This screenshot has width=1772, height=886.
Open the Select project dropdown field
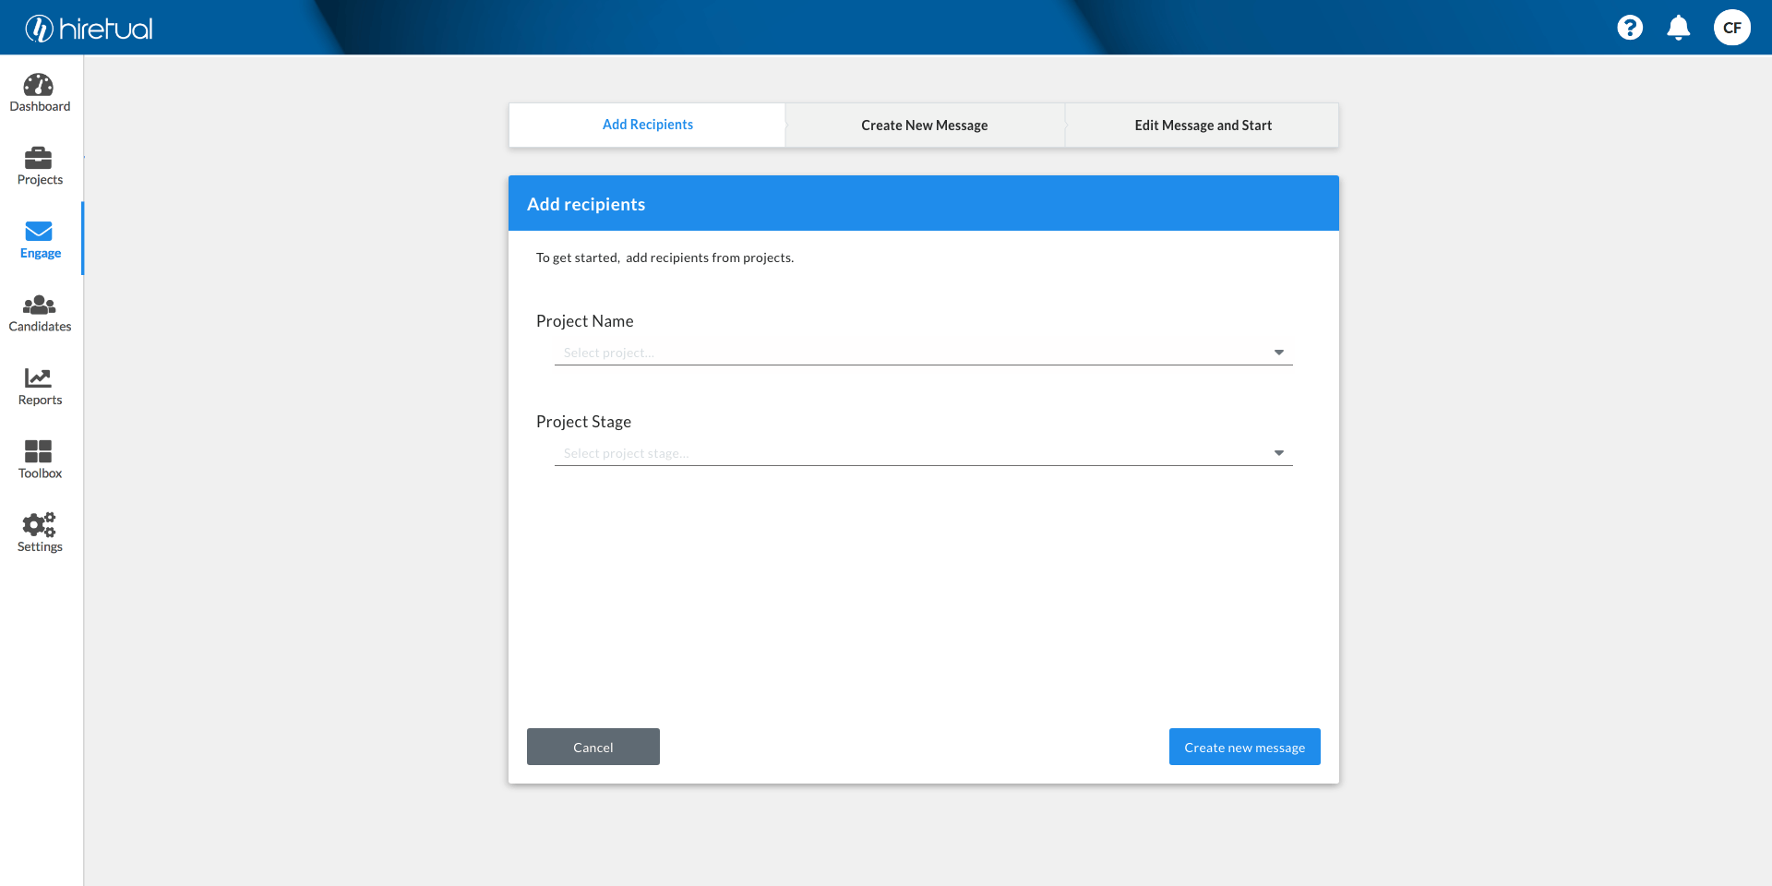923,353
